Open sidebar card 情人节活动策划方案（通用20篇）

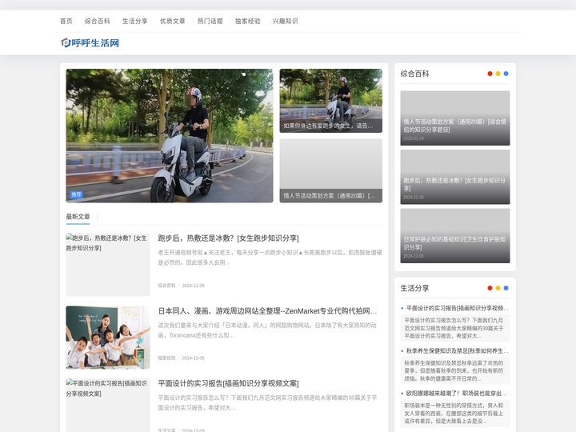454,118
